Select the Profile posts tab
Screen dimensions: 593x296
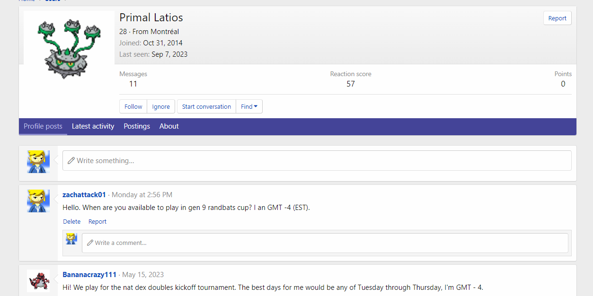[x=43, y=126]
